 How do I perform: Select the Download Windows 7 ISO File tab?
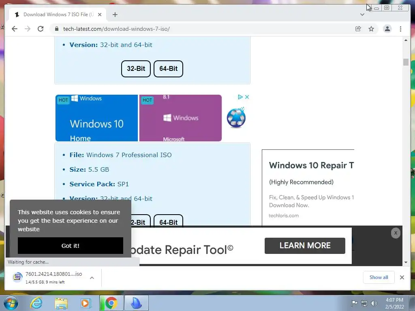[58, 15]
